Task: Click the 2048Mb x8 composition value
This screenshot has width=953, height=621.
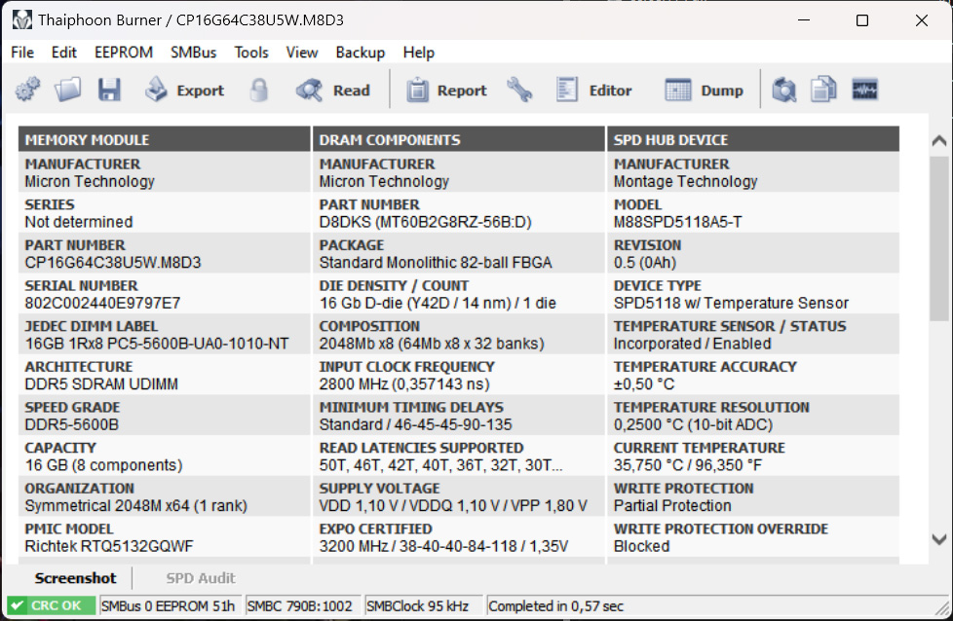Action: pyautogui.click(x=432, y=344)
